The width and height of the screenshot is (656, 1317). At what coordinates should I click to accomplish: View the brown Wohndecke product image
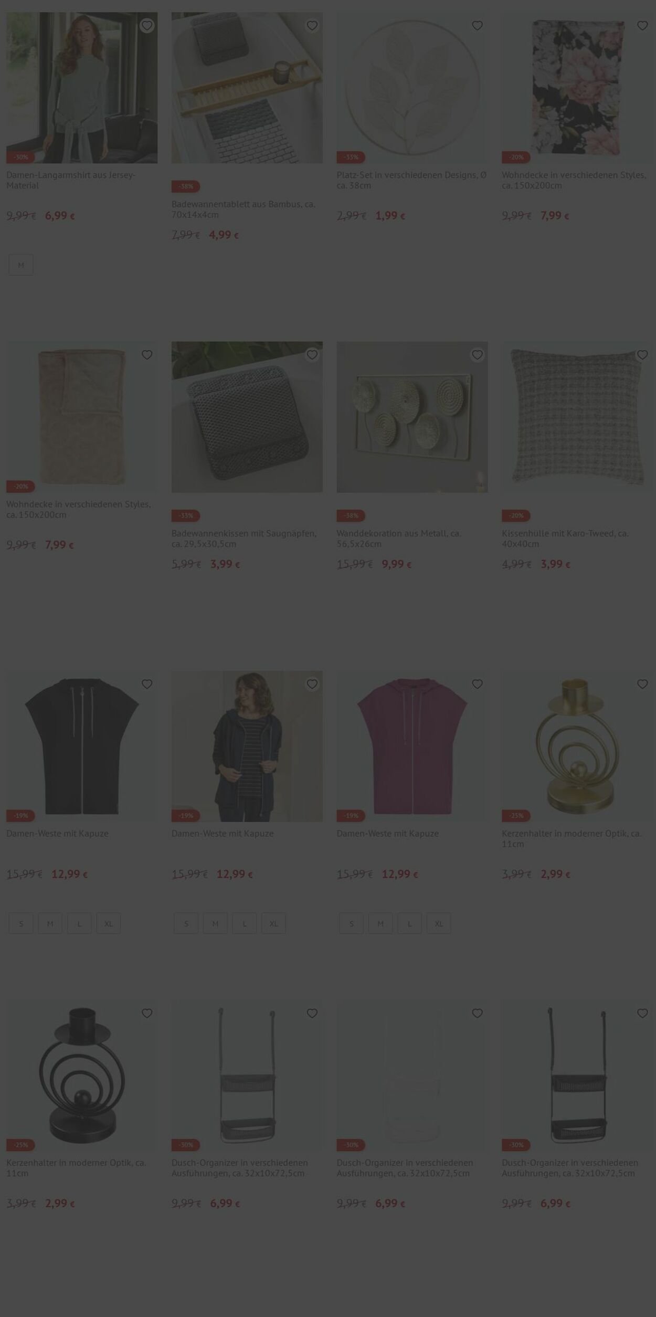coord(82,417)
